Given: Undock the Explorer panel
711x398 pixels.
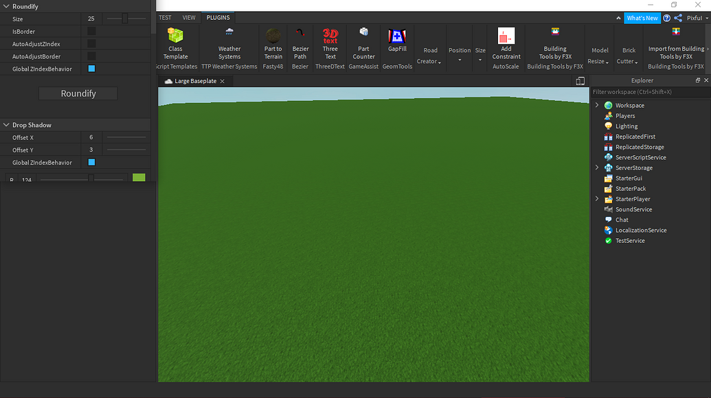Looking at the screenshot, I should 698,80.
